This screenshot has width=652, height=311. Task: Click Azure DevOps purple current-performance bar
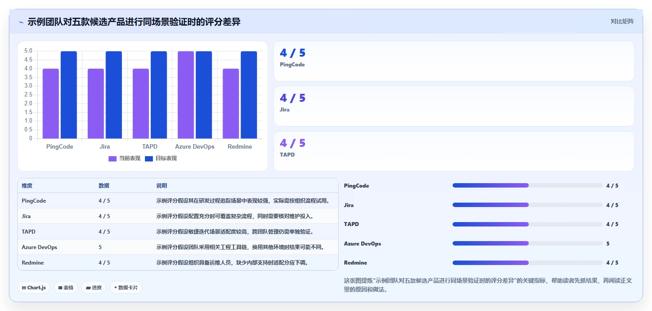[186, 95]
